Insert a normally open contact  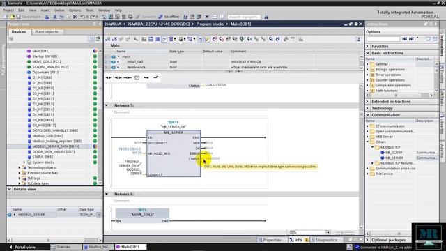click(109, 77)
